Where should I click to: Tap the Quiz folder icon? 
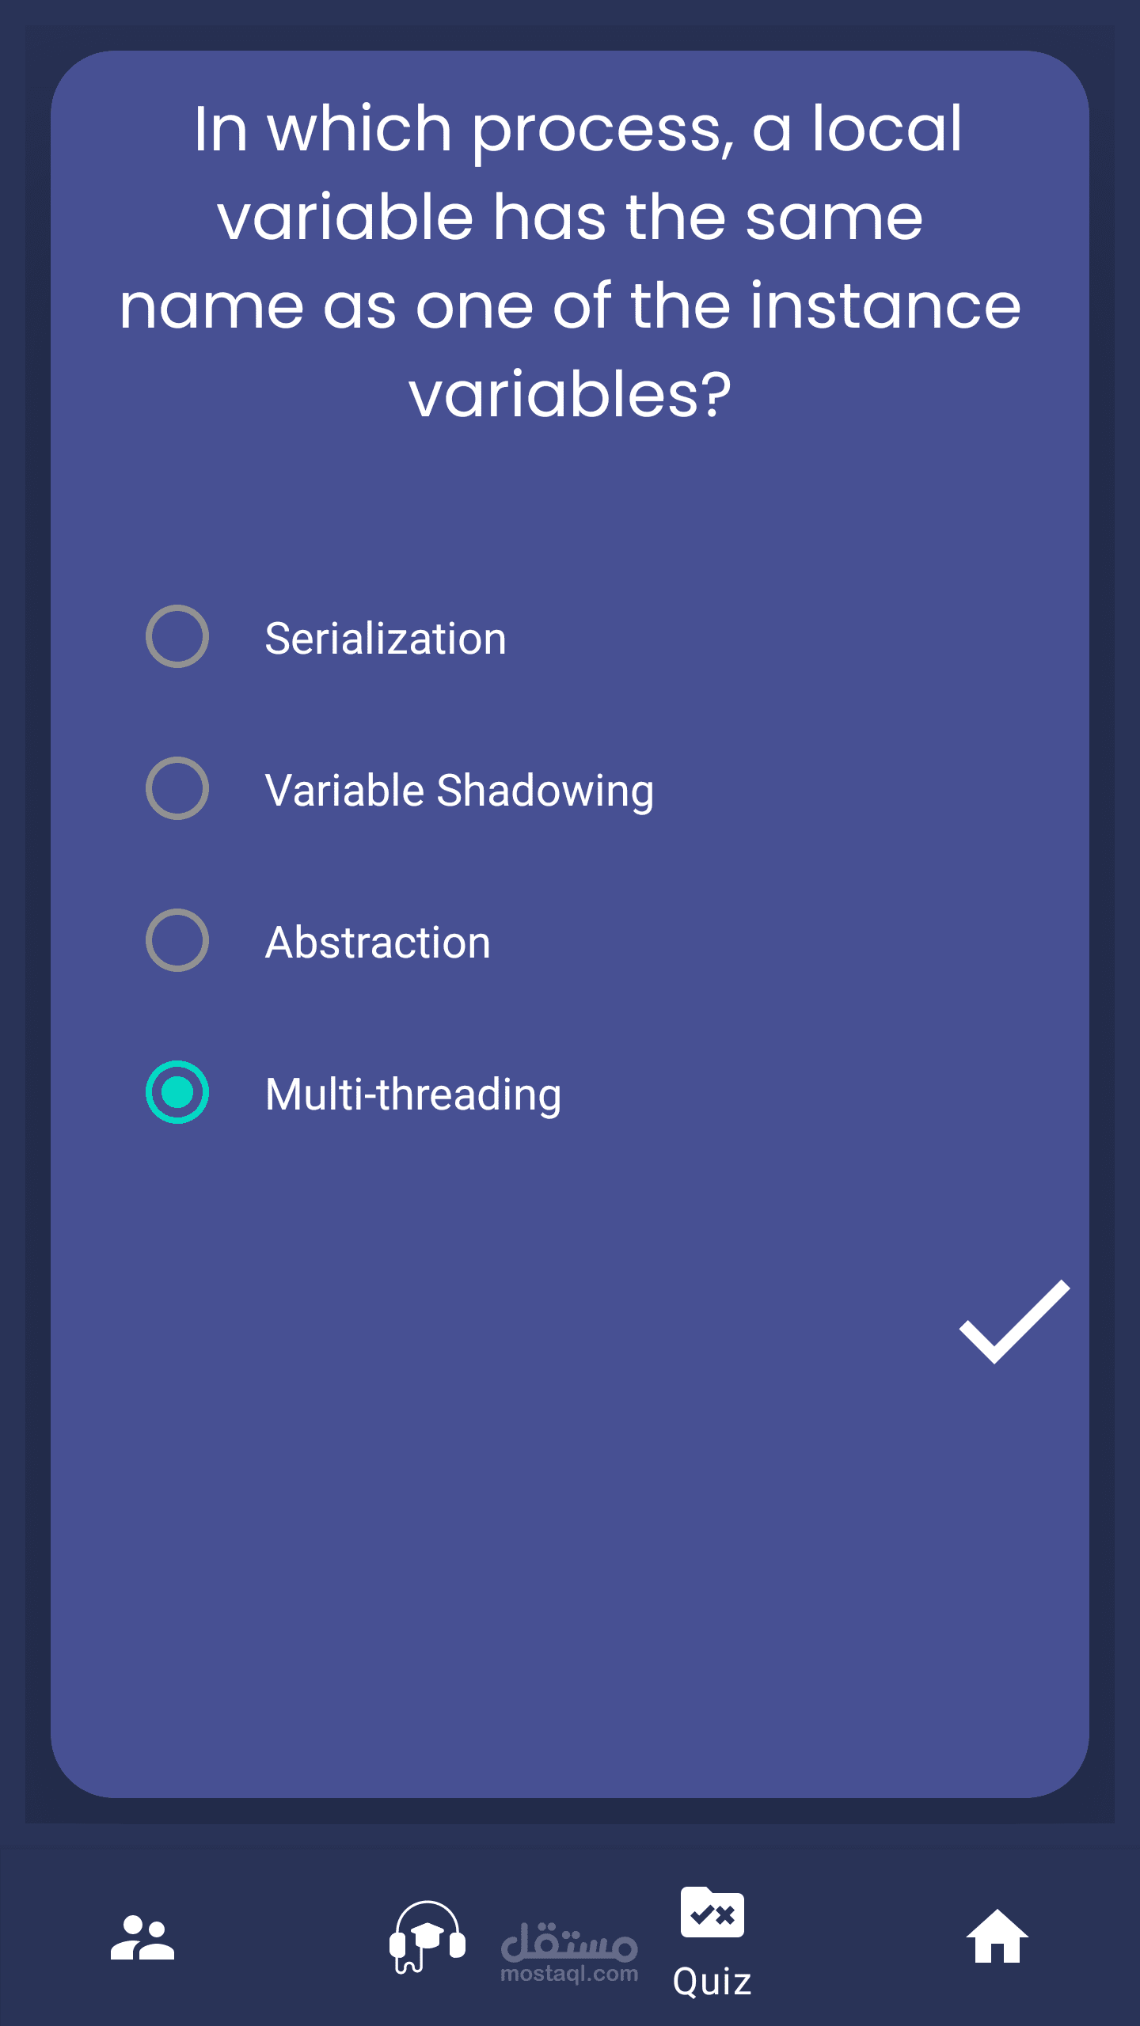click(x=712, y=1914)
